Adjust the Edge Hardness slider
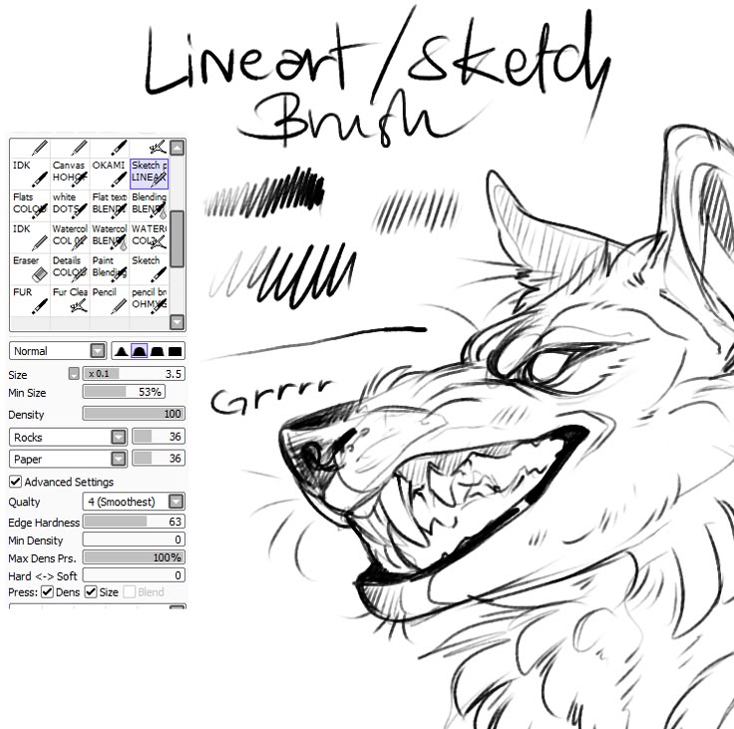Image resolution: width=734 pixels, height=729 pixels. (134, 522)
